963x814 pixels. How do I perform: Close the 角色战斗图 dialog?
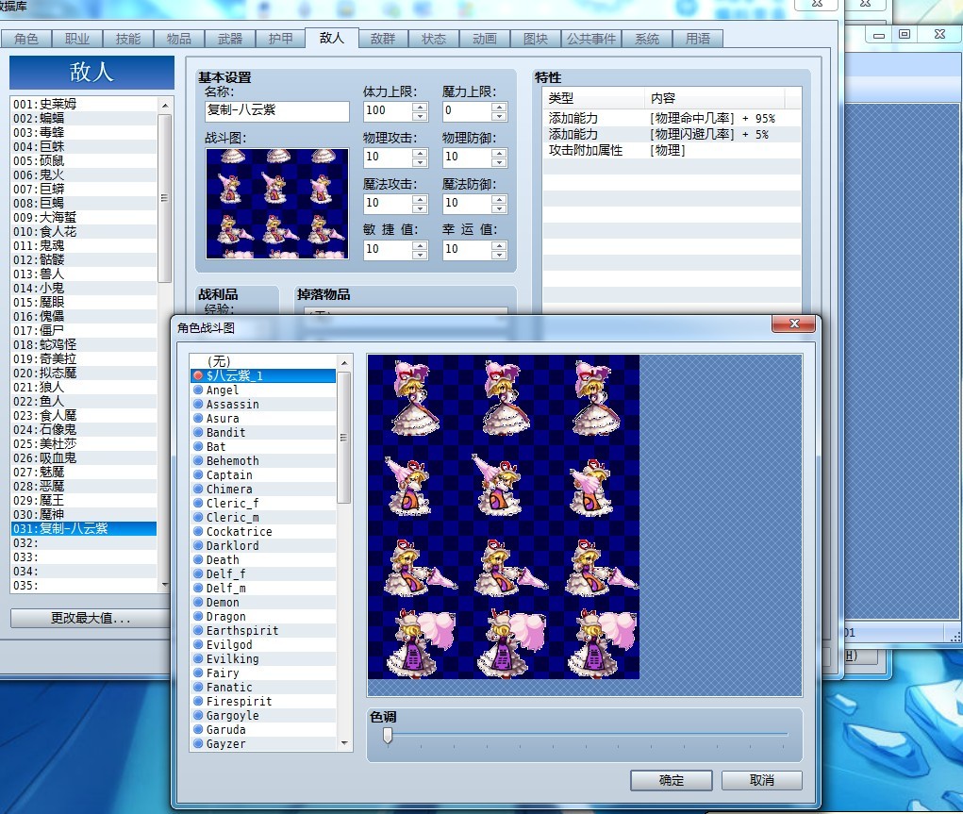click(793, 324)
